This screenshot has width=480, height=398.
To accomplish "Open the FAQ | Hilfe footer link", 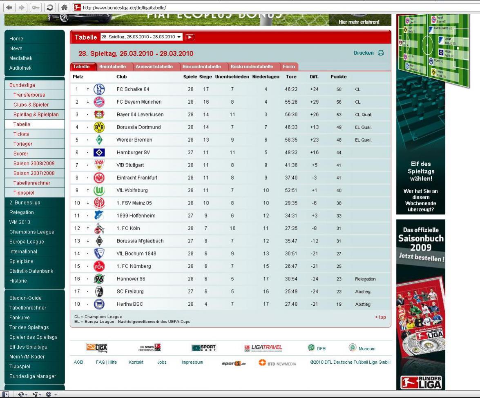I will pyautogui.click(x=106, y=362).
